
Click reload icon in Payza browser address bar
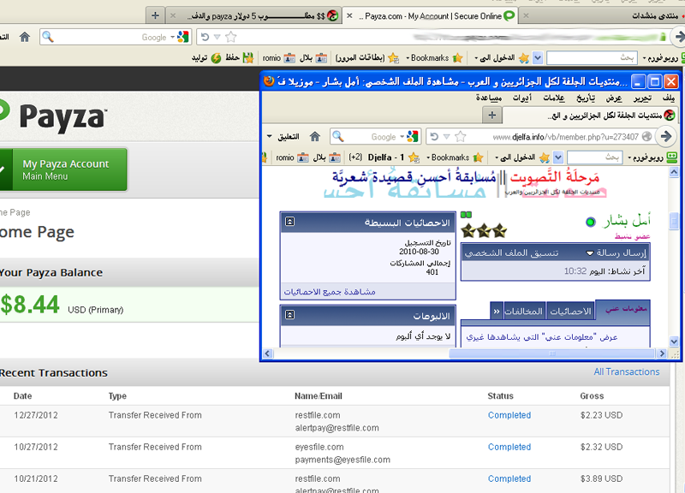[205, 37]
